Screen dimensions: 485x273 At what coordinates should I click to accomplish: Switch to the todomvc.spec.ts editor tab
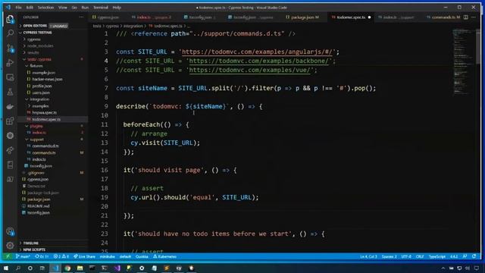pyautogui.click(x=351, y=17)
